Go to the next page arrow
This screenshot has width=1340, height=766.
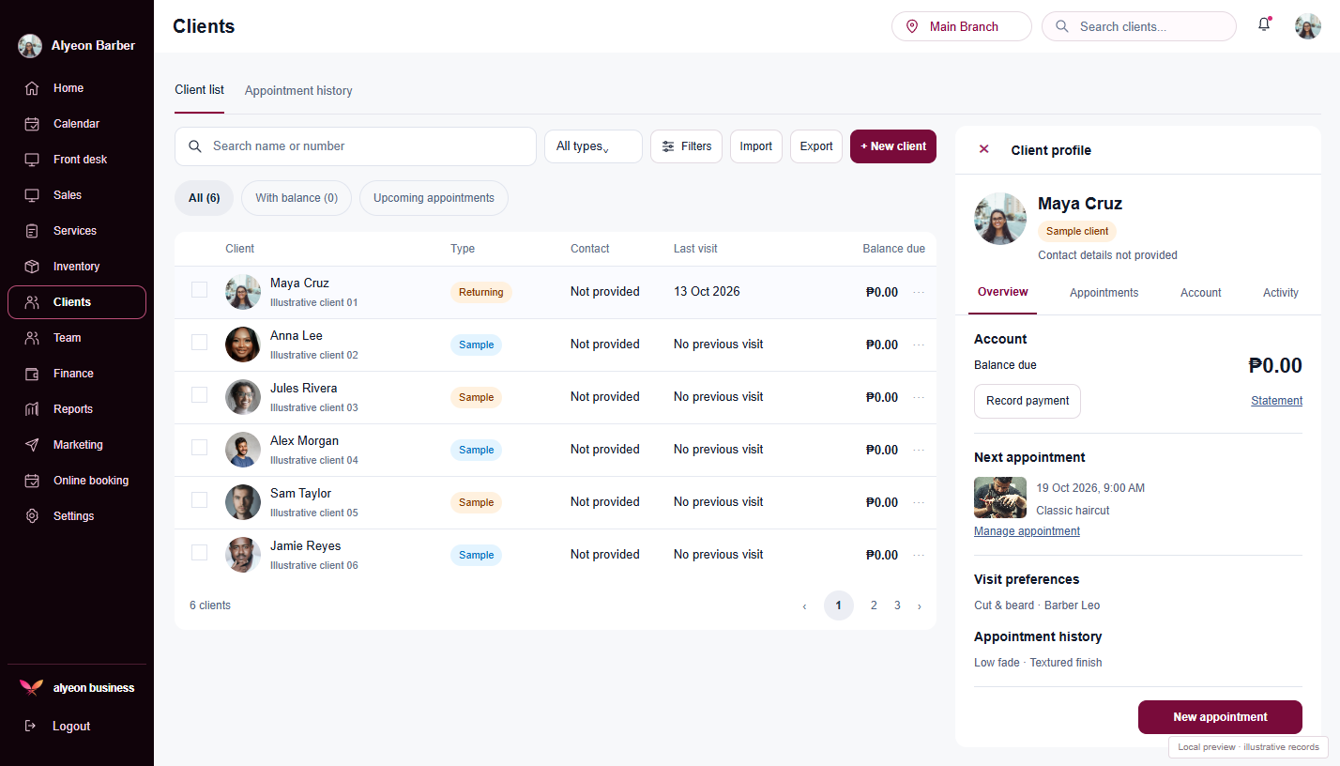point(919,606)
